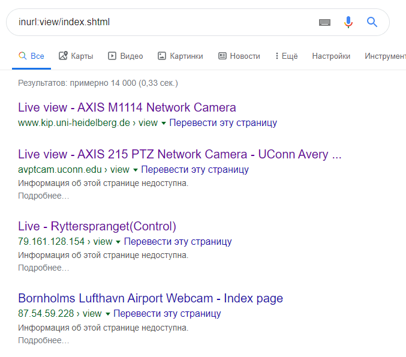Open Bornholms Lufthavn Airport Webcam result
Viewport: 406px width, 357px height.
151,298
